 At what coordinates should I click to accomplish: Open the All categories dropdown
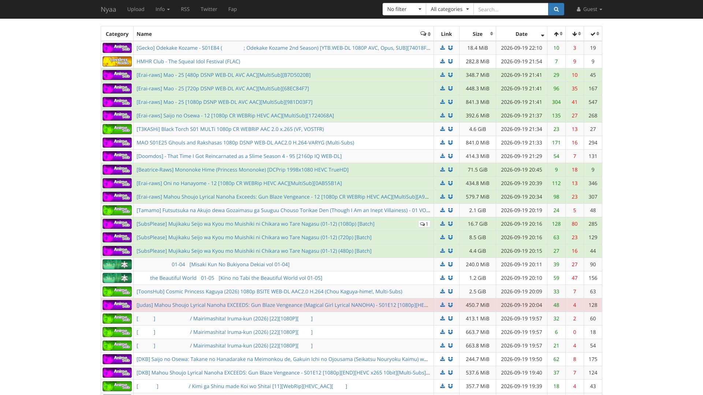(x=450, y=9)
